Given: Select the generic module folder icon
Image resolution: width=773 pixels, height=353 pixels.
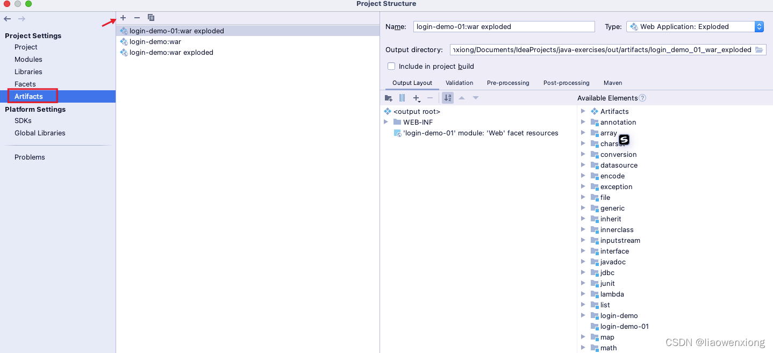Looking at the screenshot, I should coord(595,208).
